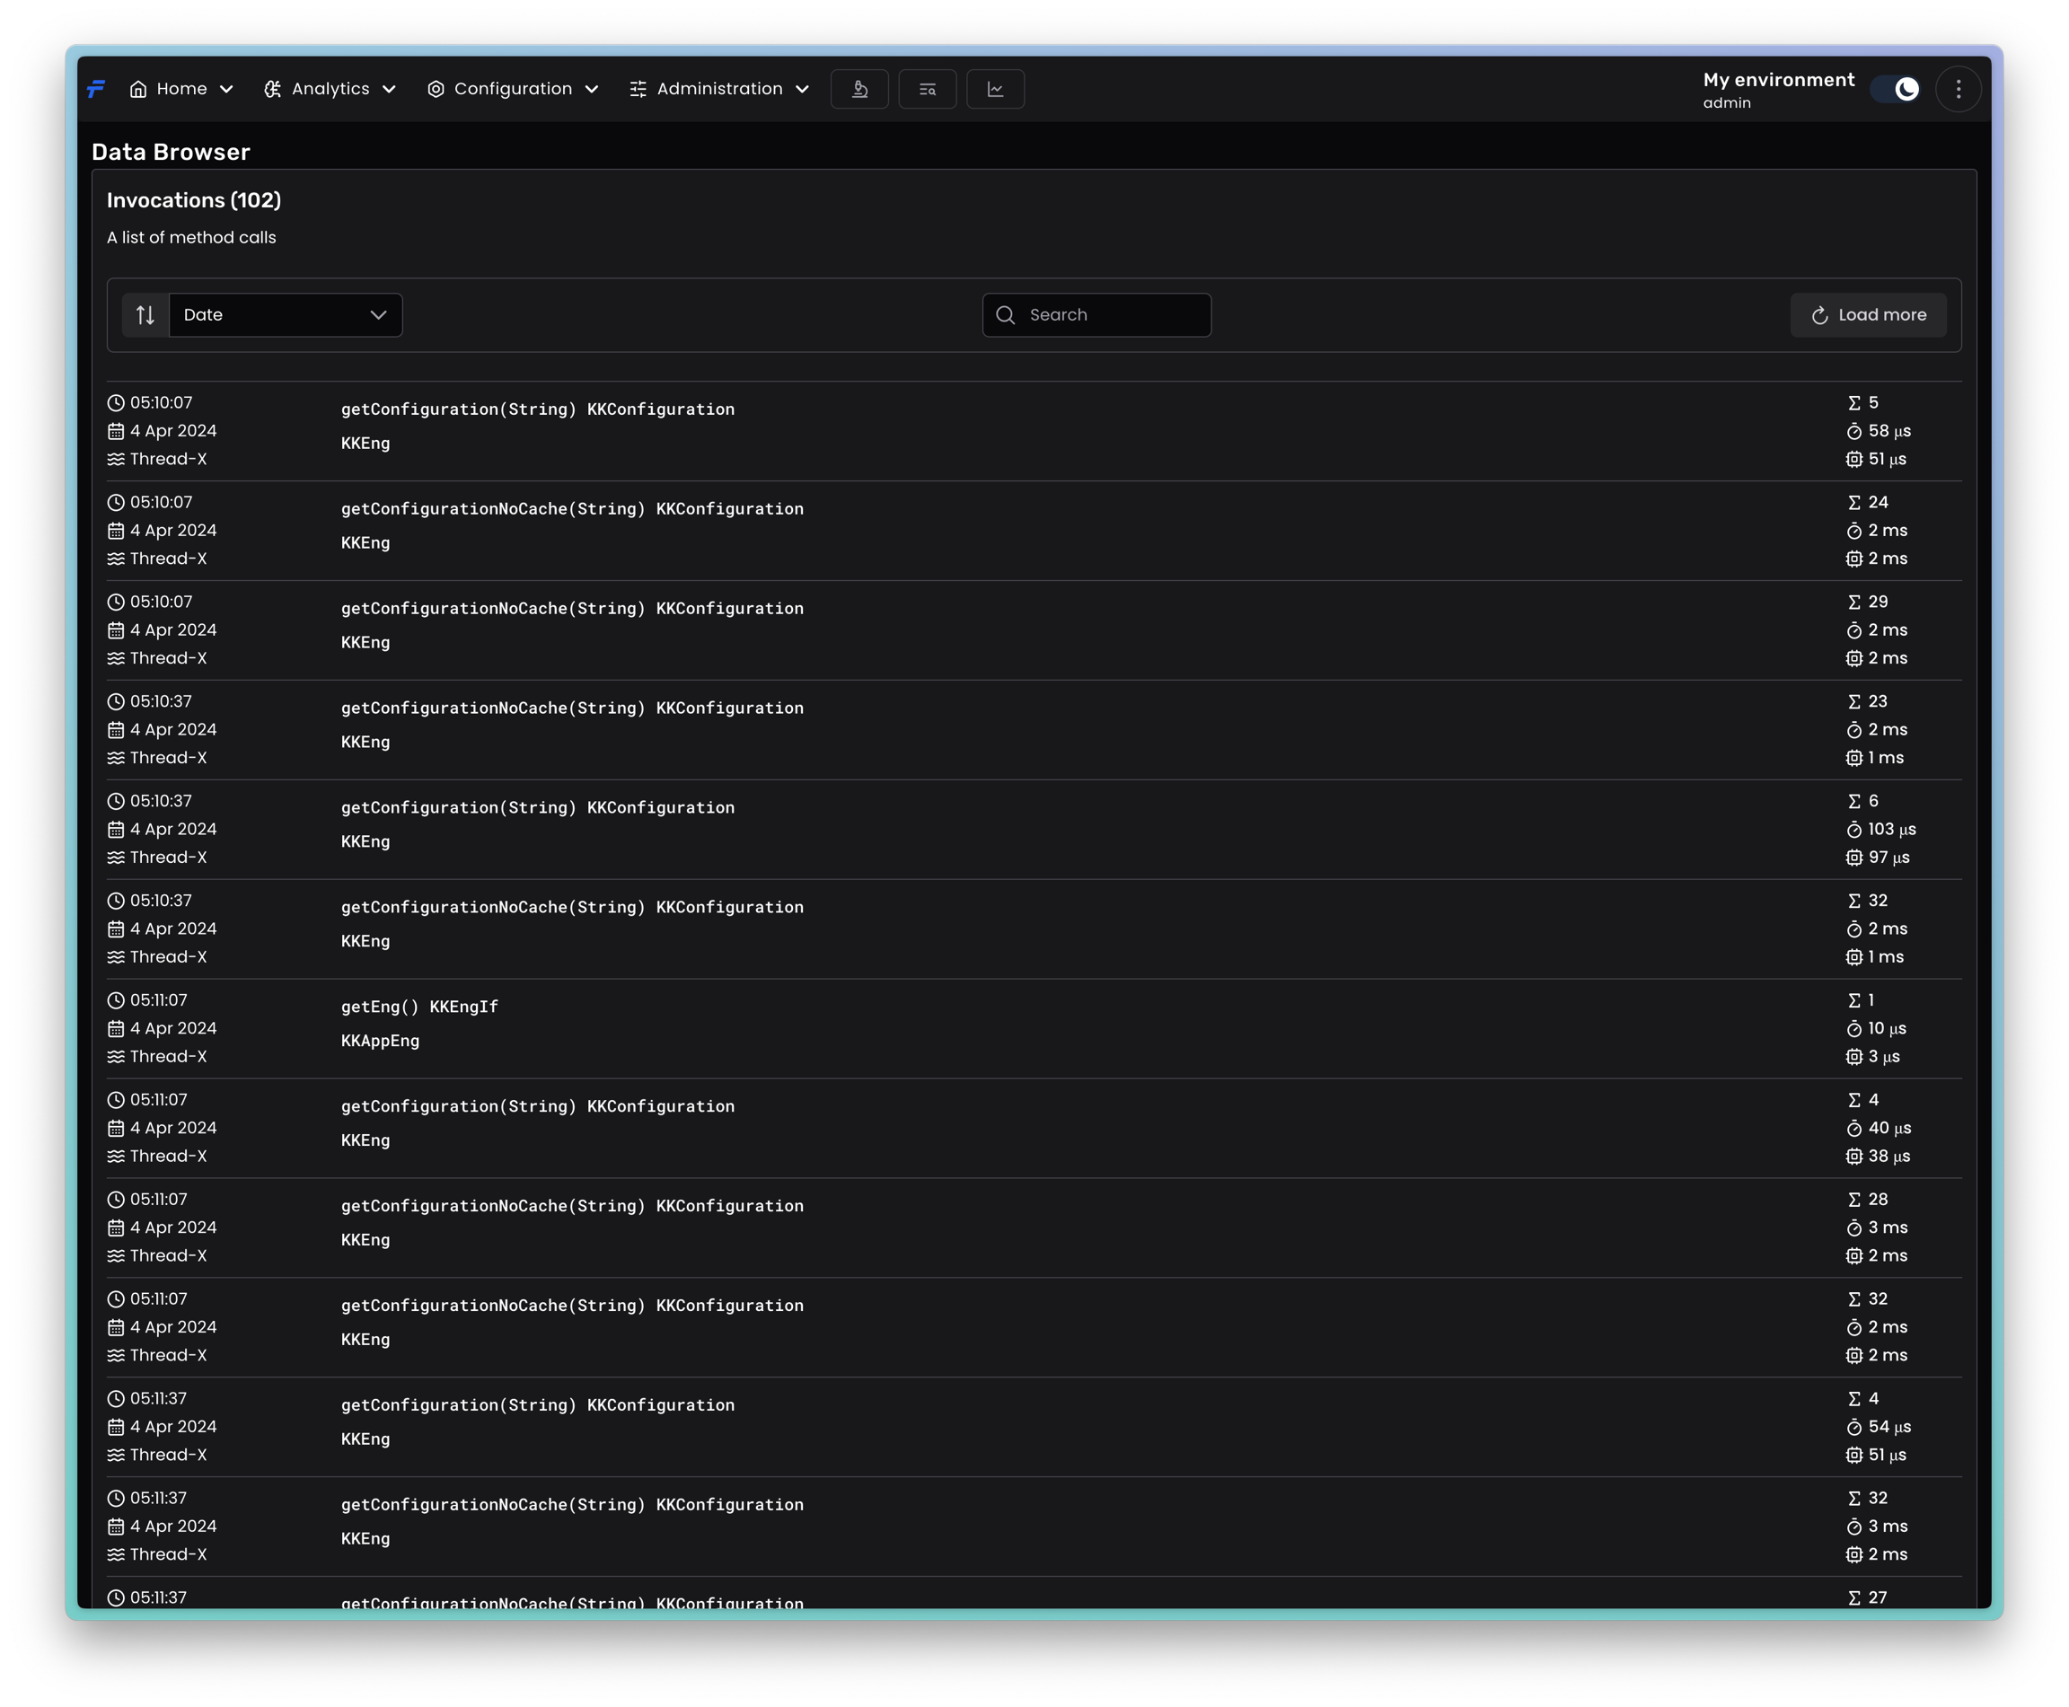Click the app logo in top-left

pyautogui.click(x=95, y=90)
